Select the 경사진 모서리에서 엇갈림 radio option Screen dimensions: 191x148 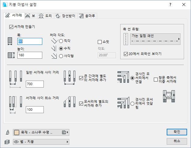[133, 103]
